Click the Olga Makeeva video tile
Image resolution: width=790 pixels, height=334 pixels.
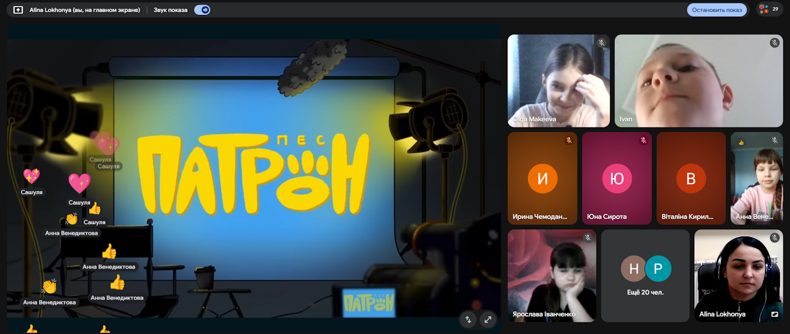[x=558, y=81]
